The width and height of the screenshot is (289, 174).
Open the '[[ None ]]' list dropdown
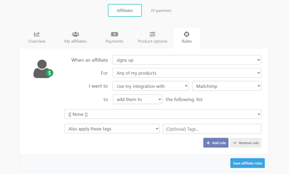[x=163, y=114]
